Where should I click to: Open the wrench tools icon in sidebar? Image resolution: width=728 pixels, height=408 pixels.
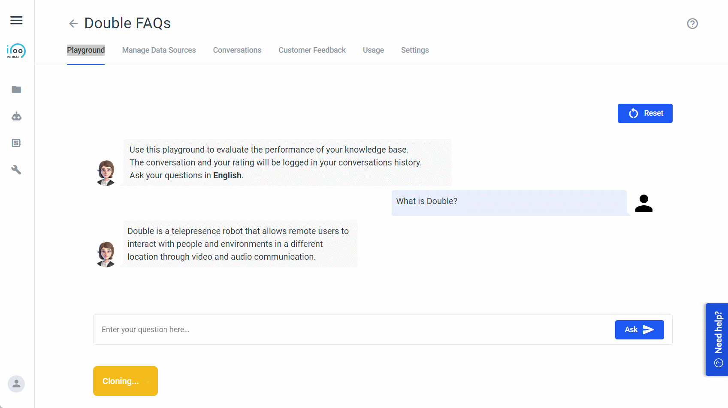tap(16, 170)
